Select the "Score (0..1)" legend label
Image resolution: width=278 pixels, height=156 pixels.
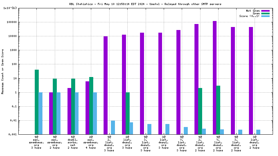point(249,16)
